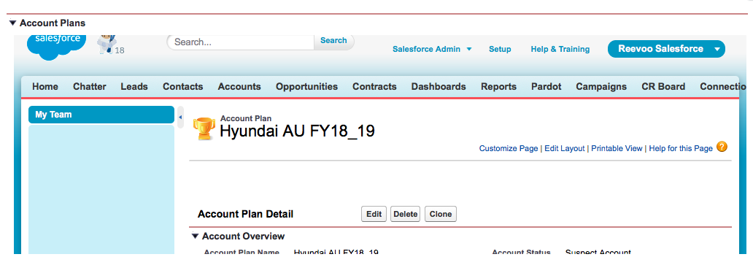Go to the Accounts tab
The height and width of the screenshot is (265, 753).
[239, 86]
